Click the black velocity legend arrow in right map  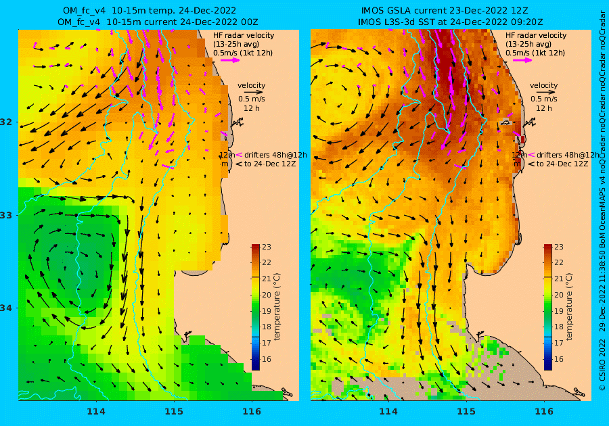click(544, 93)
